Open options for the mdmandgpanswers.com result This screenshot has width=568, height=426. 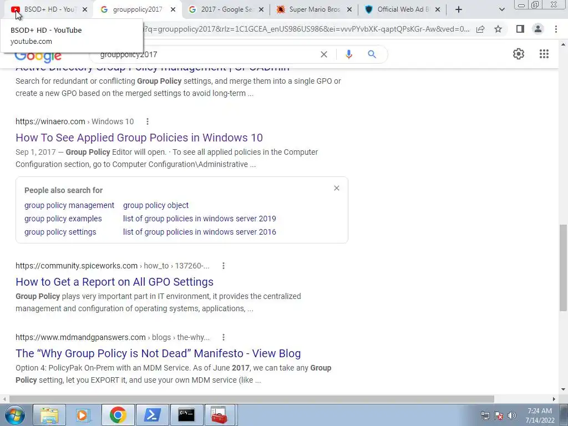tap(224, 337)
